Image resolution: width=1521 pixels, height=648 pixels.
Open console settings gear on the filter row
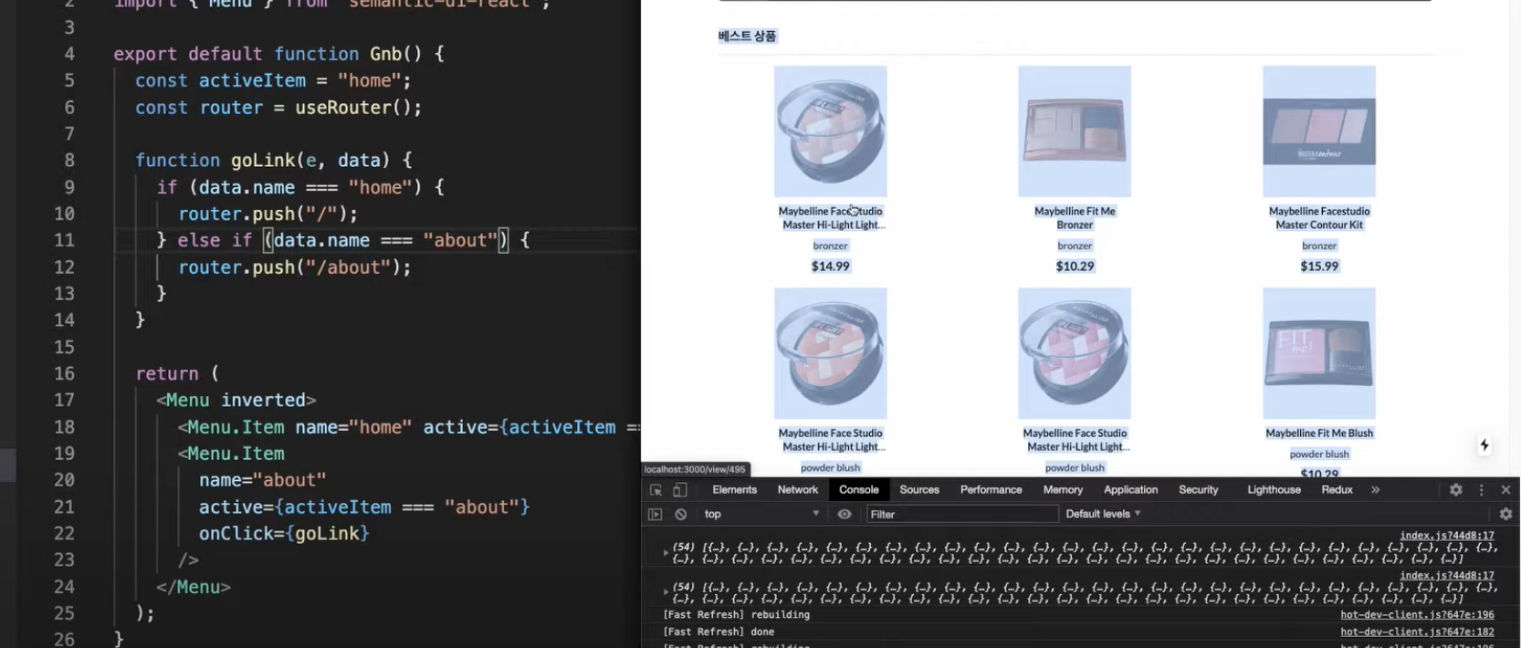(x=1506, y=515)
